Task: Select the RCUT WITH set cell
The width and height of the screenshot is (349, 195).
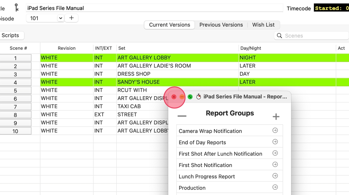Action: (x=142, y=90)
